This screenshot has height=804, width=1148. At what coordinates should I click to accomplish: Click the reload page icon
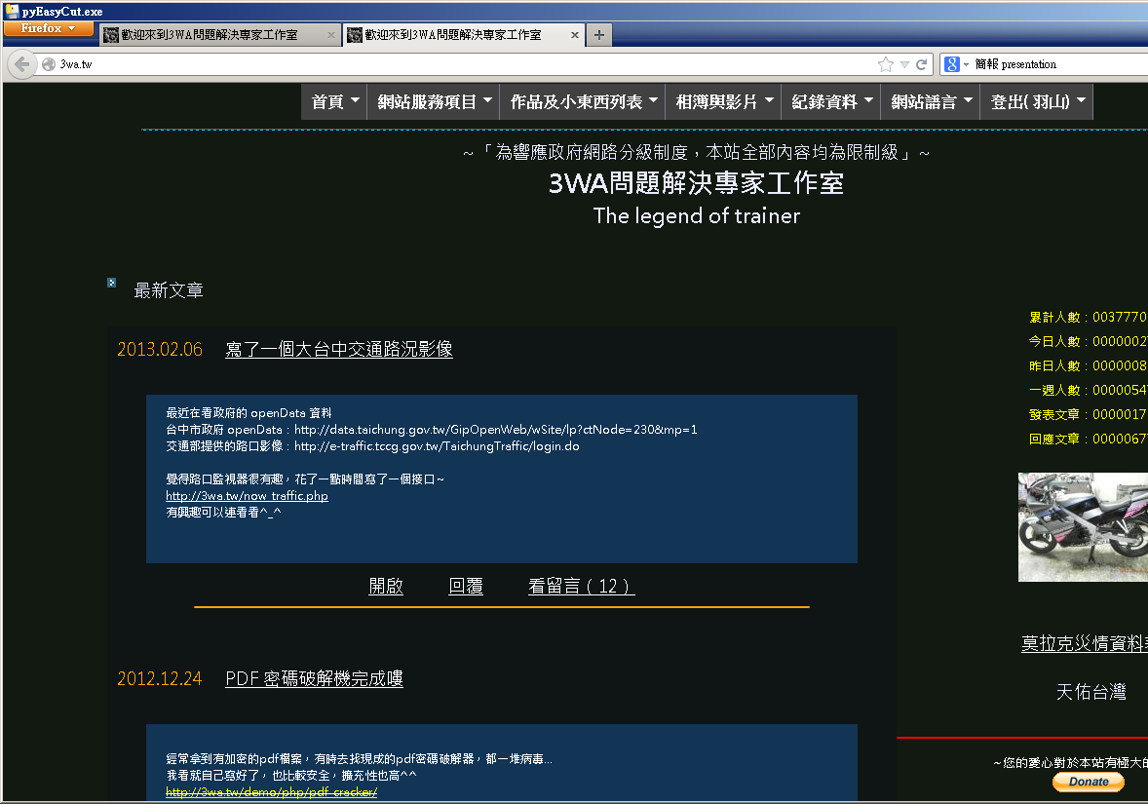922,64
